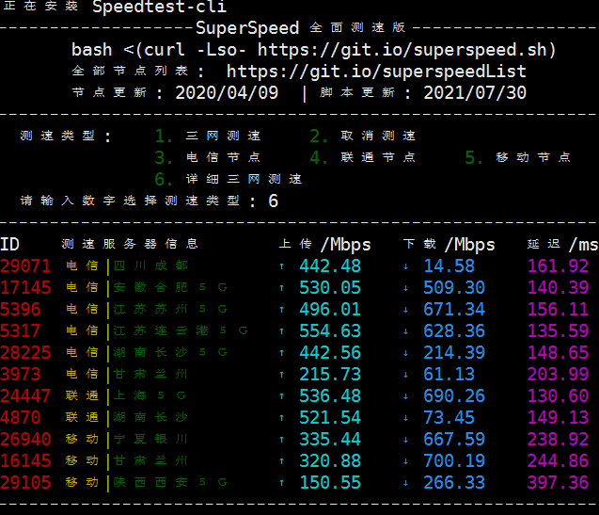Click latency value 130.60

pyautogui.click(x=558, y=395)
